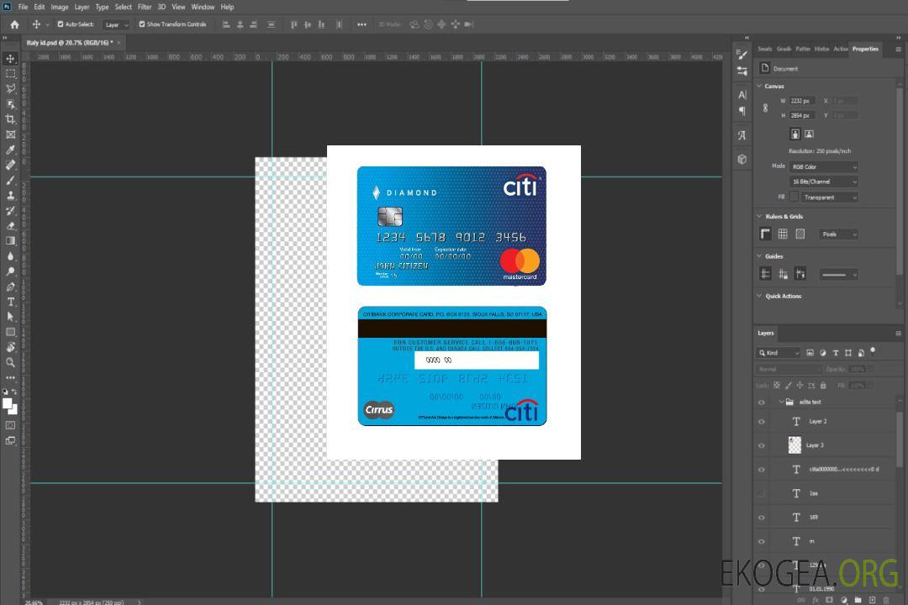This screenshot has height=605, width=908.
Task: Select the Dodge tool
Action: pyautogui.click(x=10, y=271)
